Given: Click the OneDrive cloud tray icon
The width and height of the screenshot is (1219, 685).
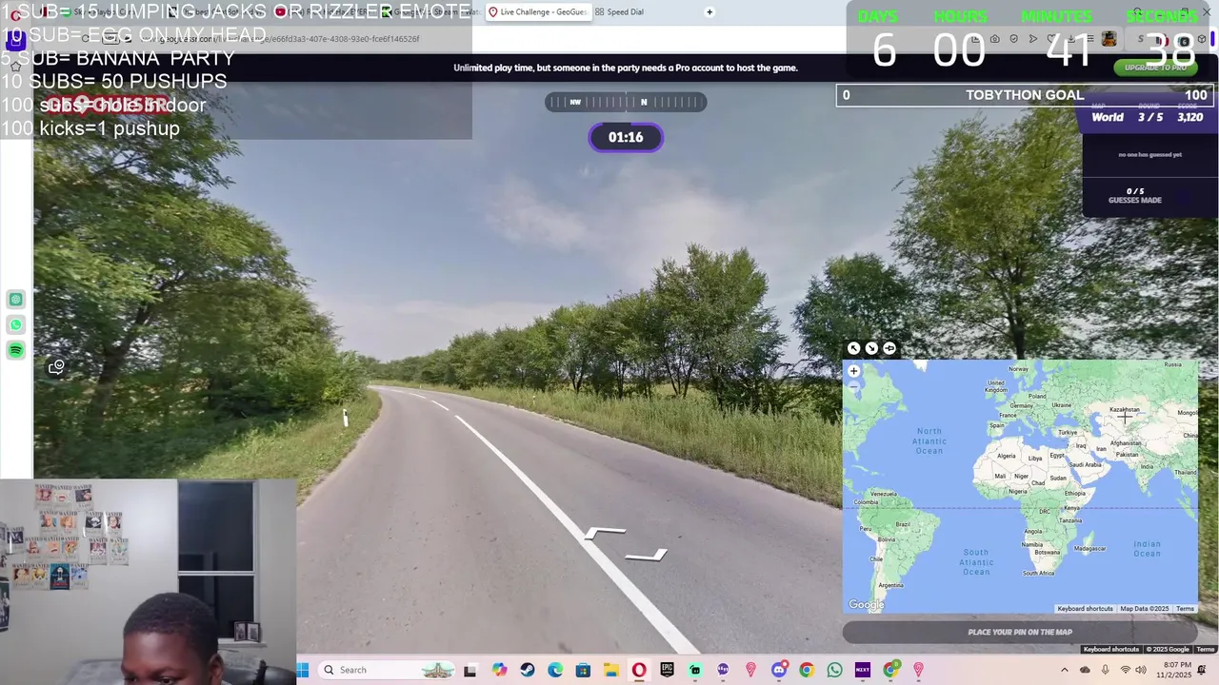Looking at the screenshot, I should 1085,671.
